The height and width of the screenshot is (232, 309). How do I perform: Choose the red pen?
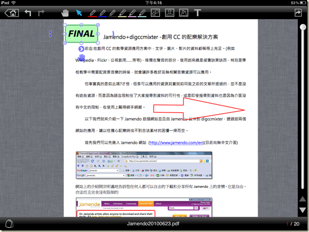[93, 13]
